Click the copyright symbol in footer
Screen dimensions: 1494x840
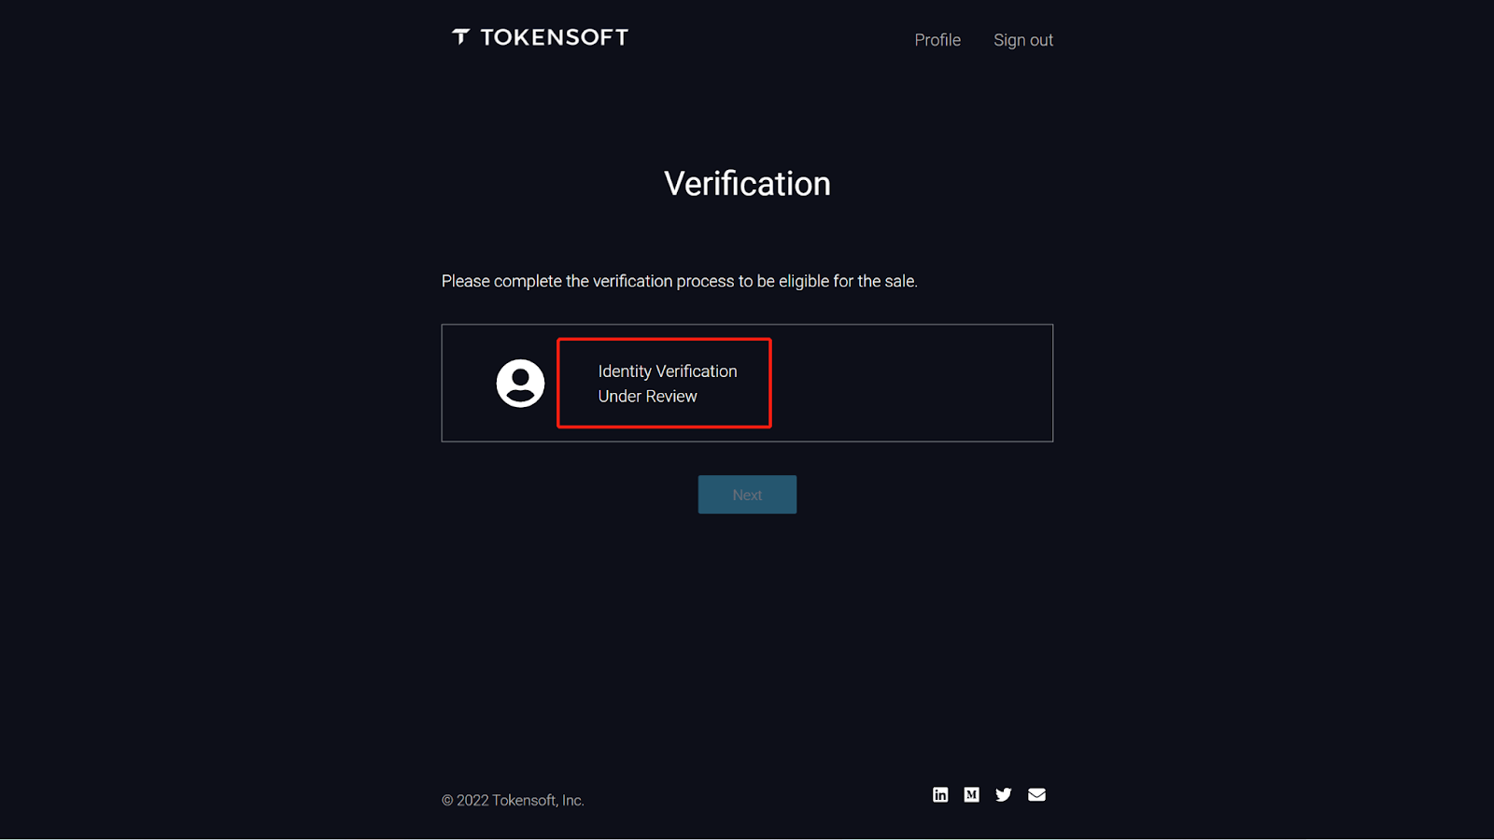click(447, 801)
